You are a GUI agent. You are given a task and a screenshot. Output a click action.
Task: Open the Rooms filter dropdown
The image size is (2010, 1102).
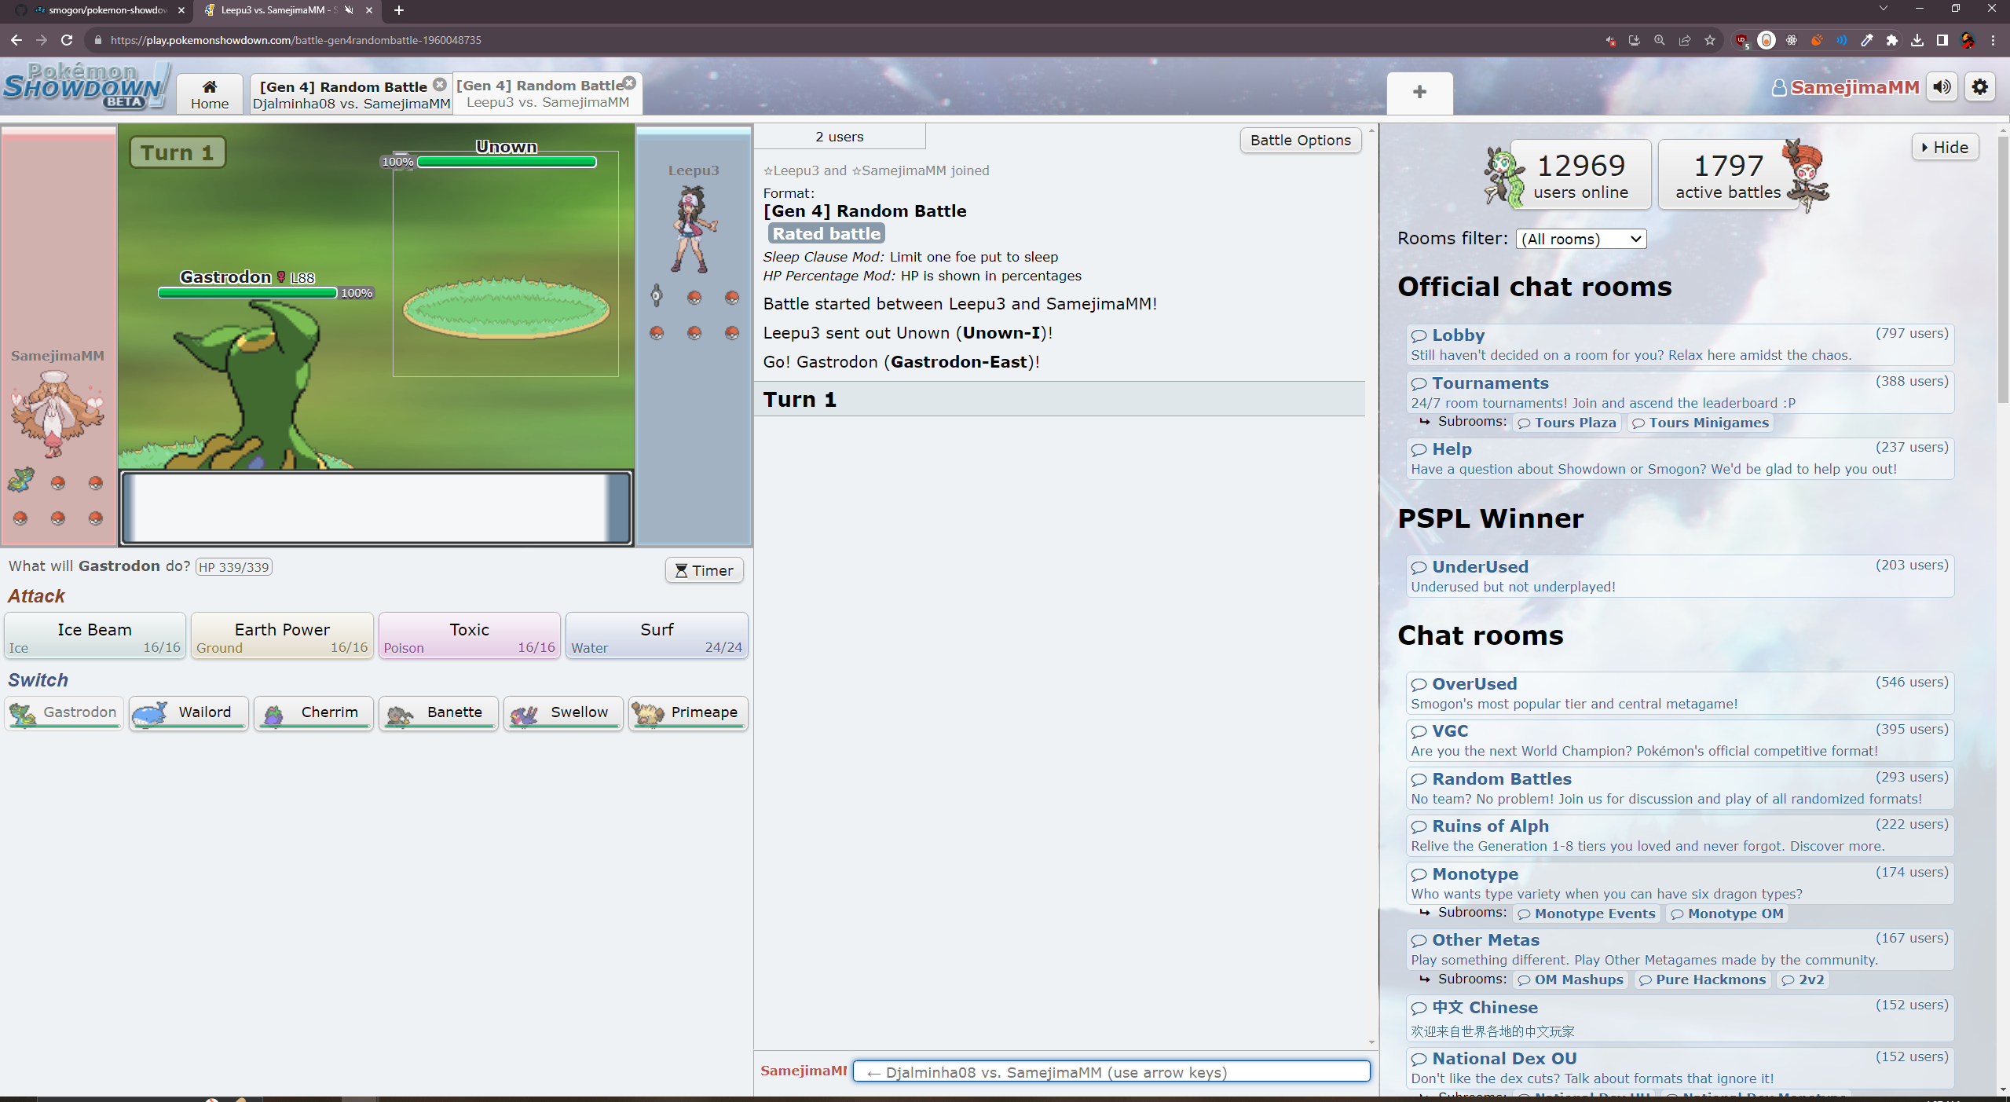click(x=1580, y=238)
